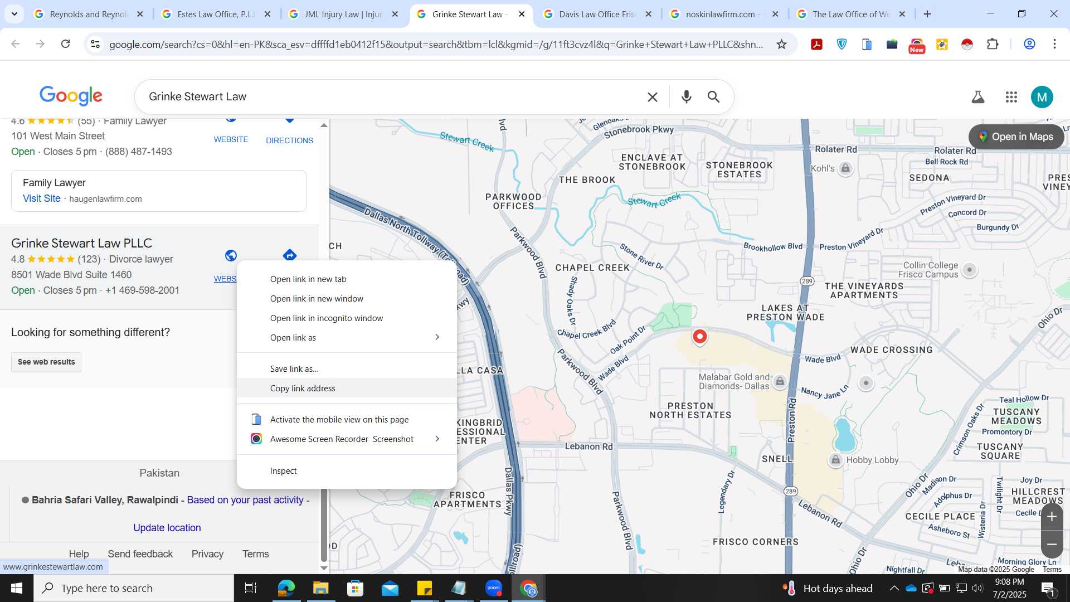1070x602 pixels.
Task: Open the Mail app on taskbar
Action: point(390,588)
